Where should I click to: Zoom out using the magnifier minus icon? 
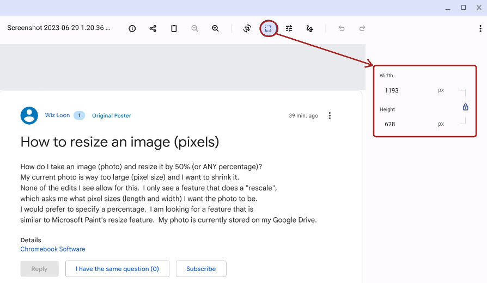(194, 28)
